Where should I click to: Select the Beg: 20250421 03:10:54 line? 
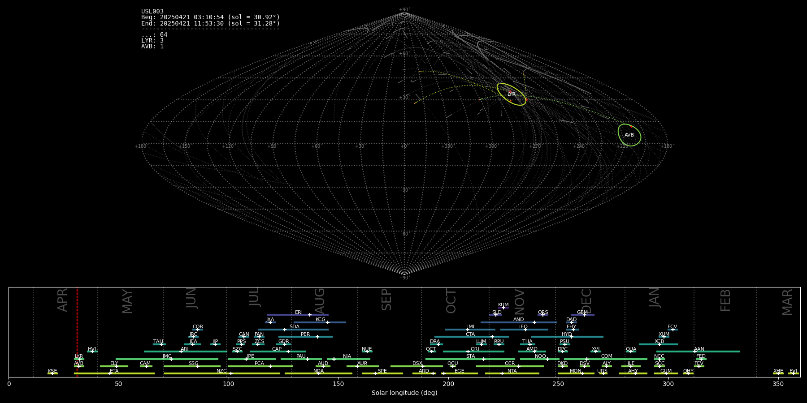(x=210, y=17)
